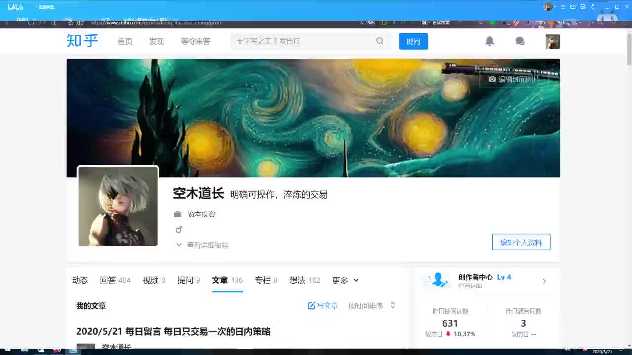Switch to the 回答 404 tab

(x=115, y=280)
